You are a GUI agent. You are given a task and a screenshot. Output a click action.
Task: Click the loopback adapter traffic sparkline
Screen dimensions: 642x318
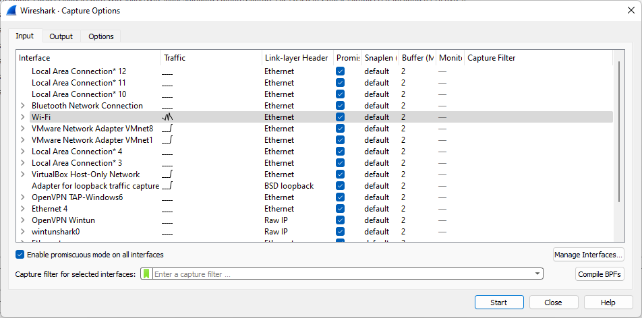pos(168,186)
